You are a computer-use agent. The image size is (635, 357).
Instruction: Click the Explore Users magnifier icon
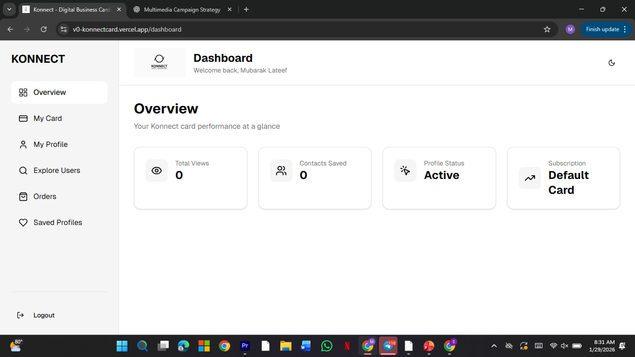[23, 170]
